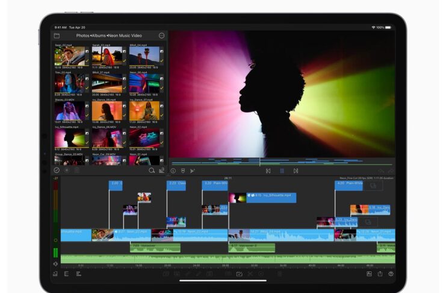Jump to previous clip in preview controls
Screen dimensions: 446x293
pos(268,171)
